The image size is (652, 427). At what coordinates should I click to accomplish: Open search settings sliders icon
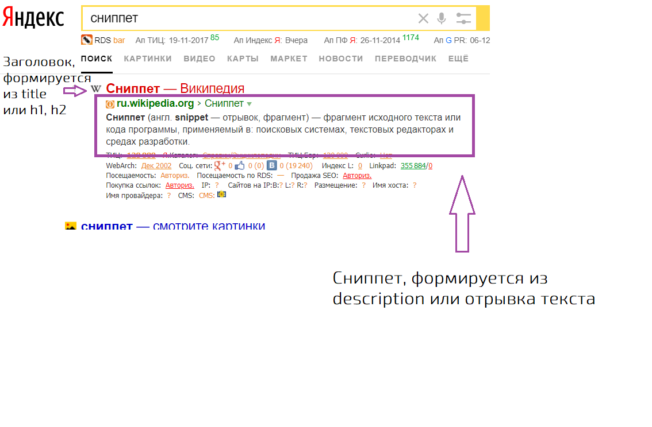[x=463, y=18]
